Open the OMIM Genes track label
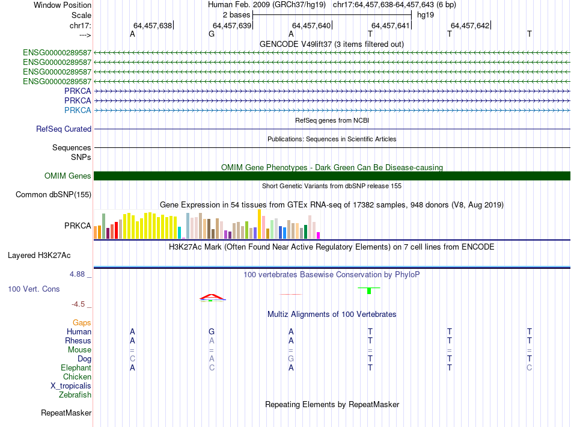571x427 pixels. point(67,176)
